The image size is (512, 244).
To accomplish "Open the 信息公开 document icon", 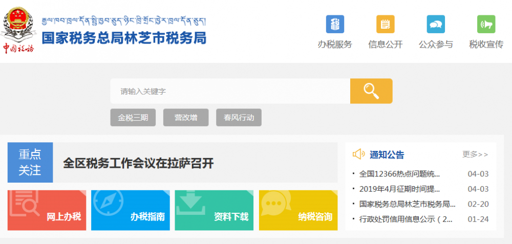I will coord(385,25).
